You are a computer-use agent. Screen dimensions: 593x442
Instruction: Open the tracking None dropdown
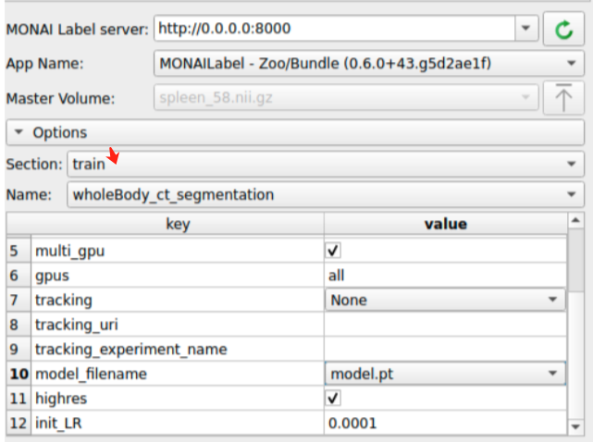445,300
